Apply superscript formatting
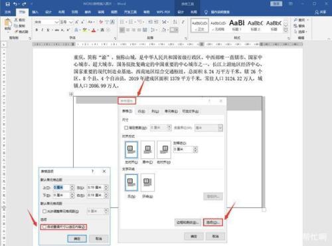Viewport: 332px width, 246px height. tap(68, 30)
